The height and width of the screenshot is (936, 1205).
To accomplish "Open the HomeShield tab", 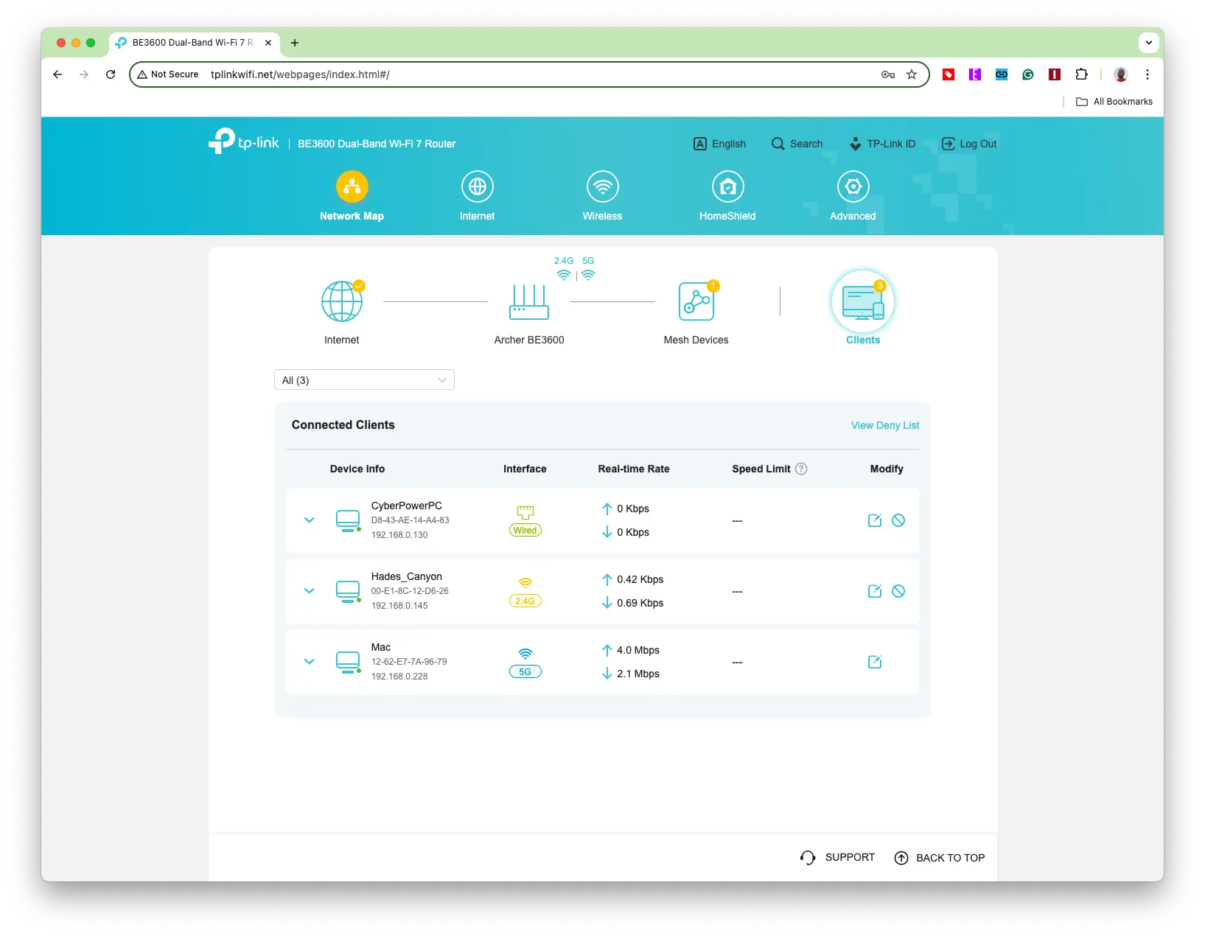I will coord(727,196).
